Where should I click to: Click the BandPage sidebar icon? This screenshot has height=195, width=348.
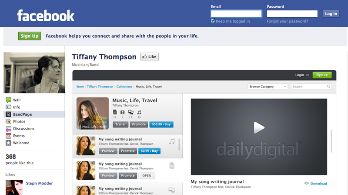click(x=8, y=114)
